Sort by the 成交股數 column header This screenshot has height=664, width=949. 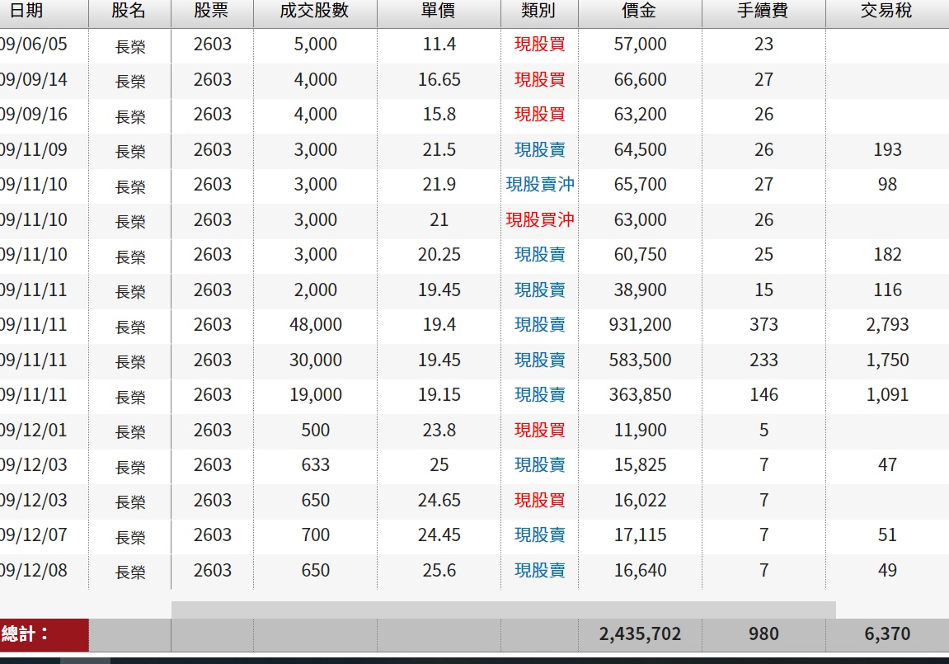coord(315,10)
